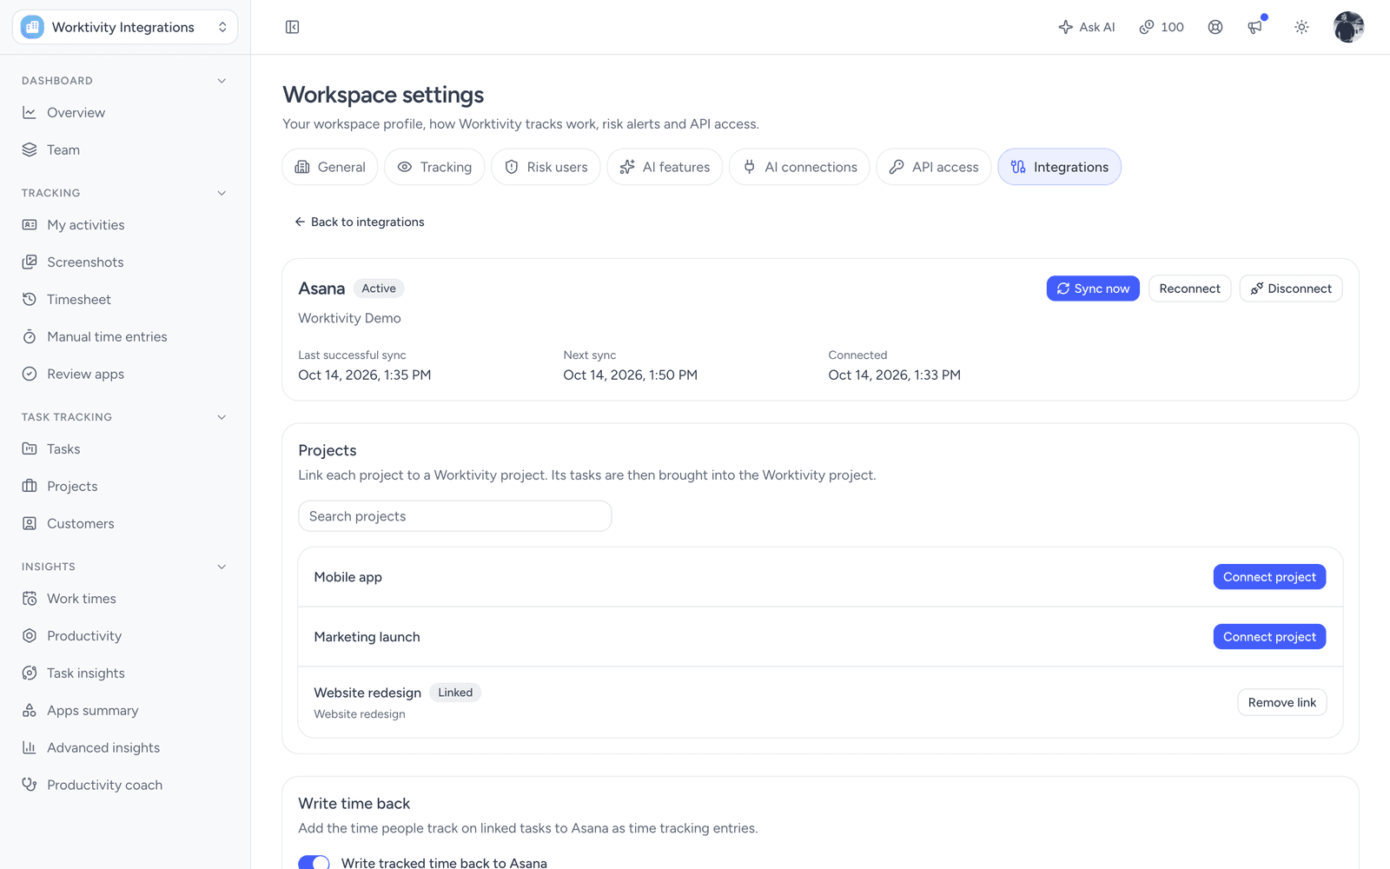Open the Worktivity Integrations workspace switcher
This screenshot has height=869, width=1390.
point(125,27)
